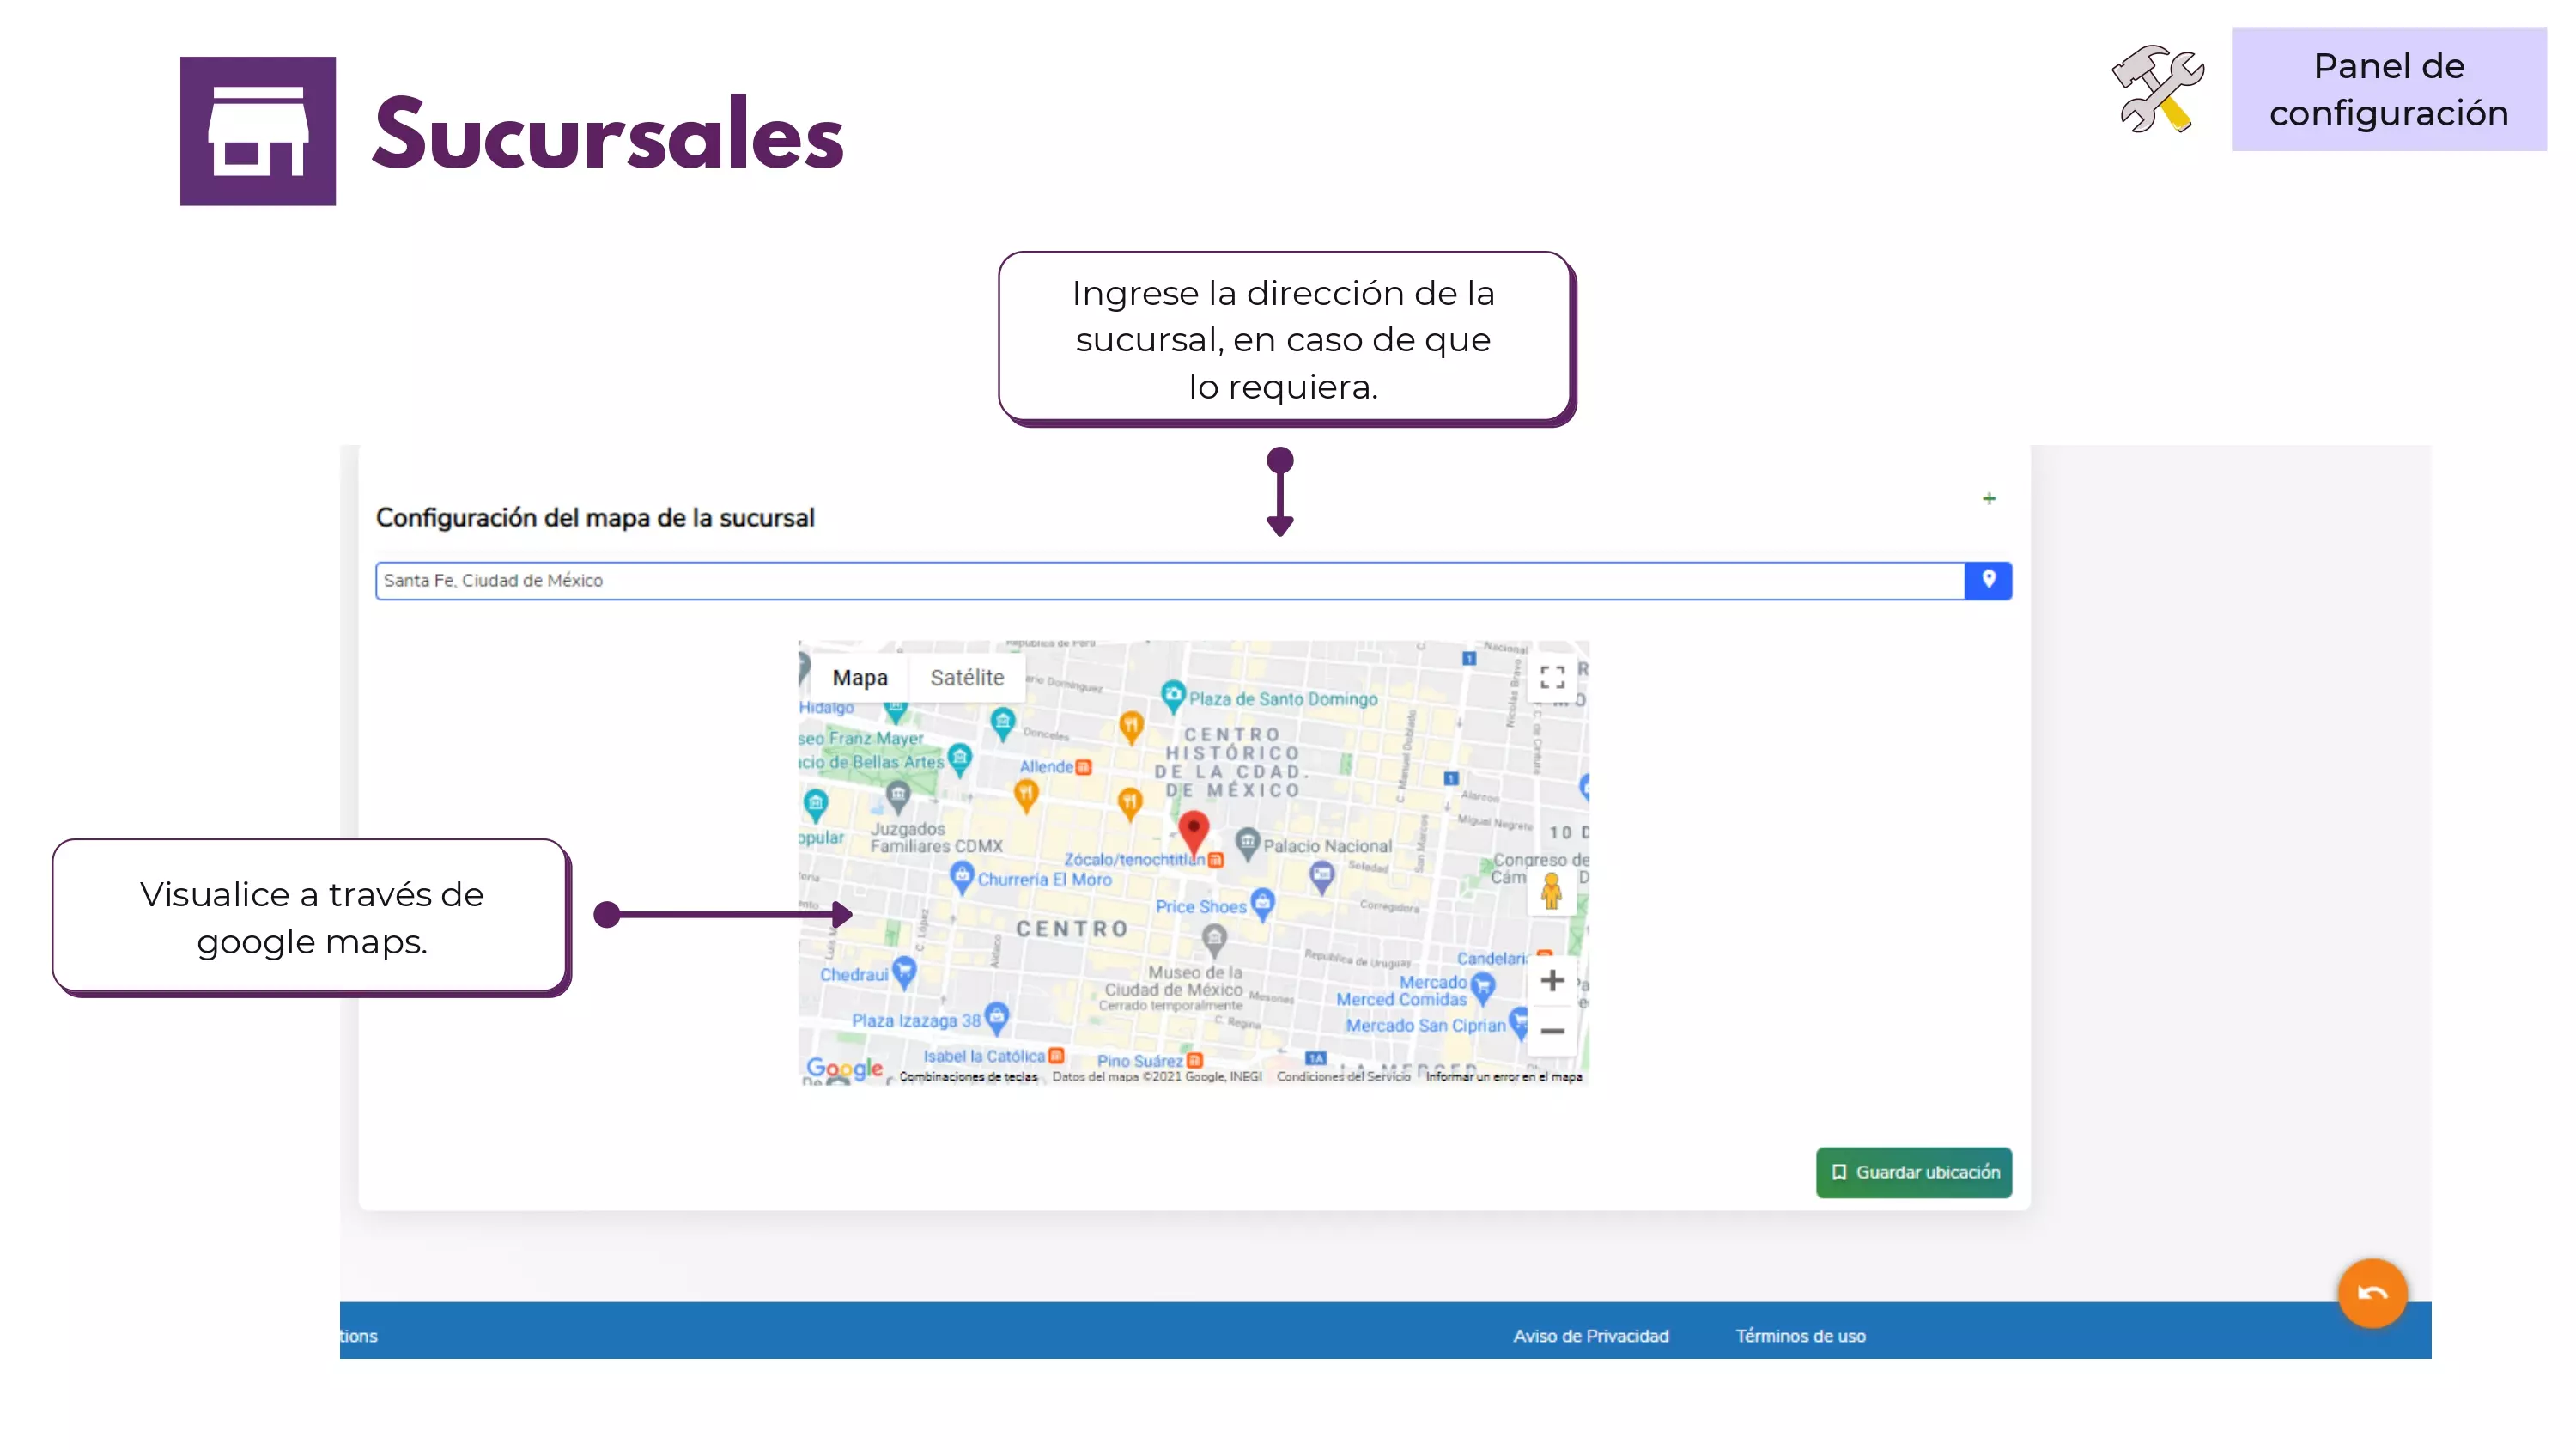
Task: Click Isabel la Católica metro station icon
Action: [1056, 1056]
